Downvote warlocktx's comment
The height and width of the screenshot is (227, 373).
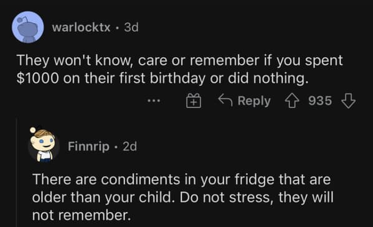tap(348, 101)
